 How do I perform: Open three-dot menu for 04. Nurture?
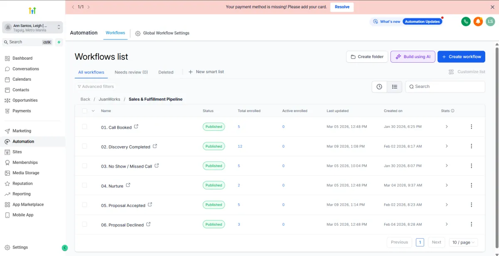(472, 185)
